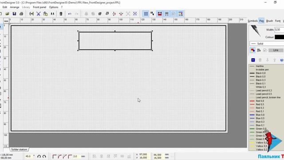Toggle the grid display button
Image resolution: width=284 pixels, height=160 pixels.
coord(146,14)
